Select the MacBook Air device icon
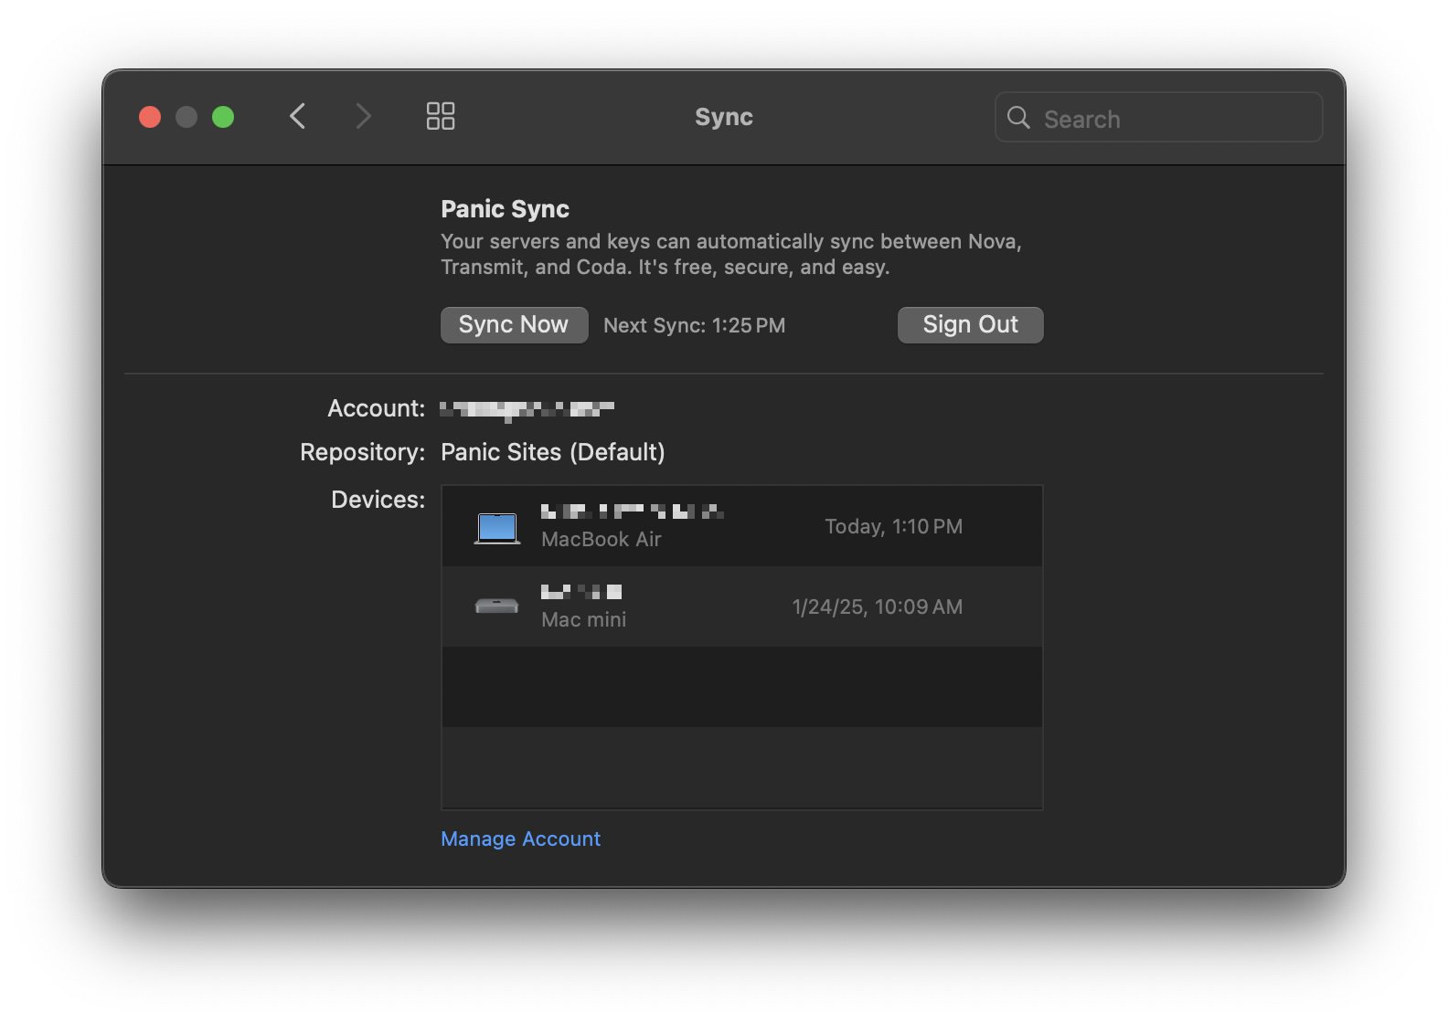1448x1023 pixels. (497, 528)
